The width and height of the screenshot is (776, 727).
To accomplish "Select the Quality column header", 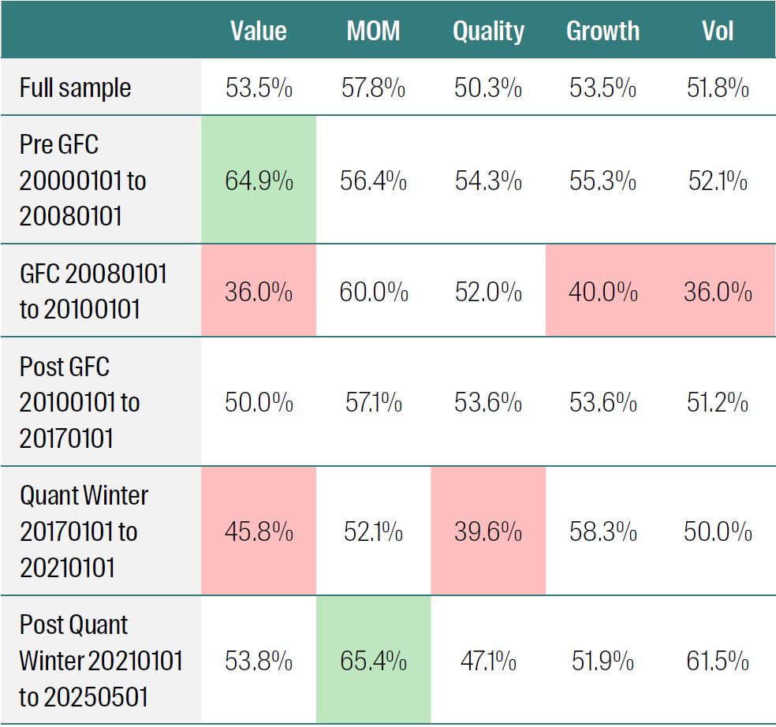I will click(x=488, y=31).
